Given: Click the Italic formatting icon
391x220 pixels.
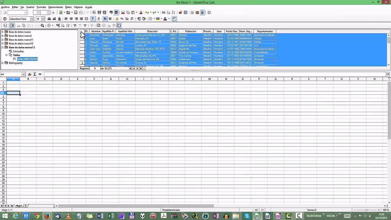Looking at the screenshot, I should click(x=54, y=19).
